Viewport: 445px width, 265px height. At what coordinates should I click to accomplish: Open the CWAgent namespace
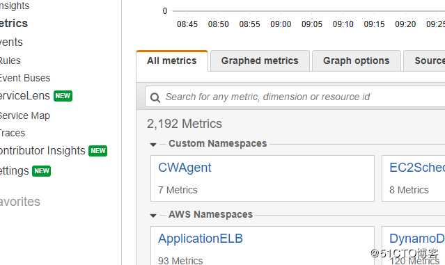(185, 168)
